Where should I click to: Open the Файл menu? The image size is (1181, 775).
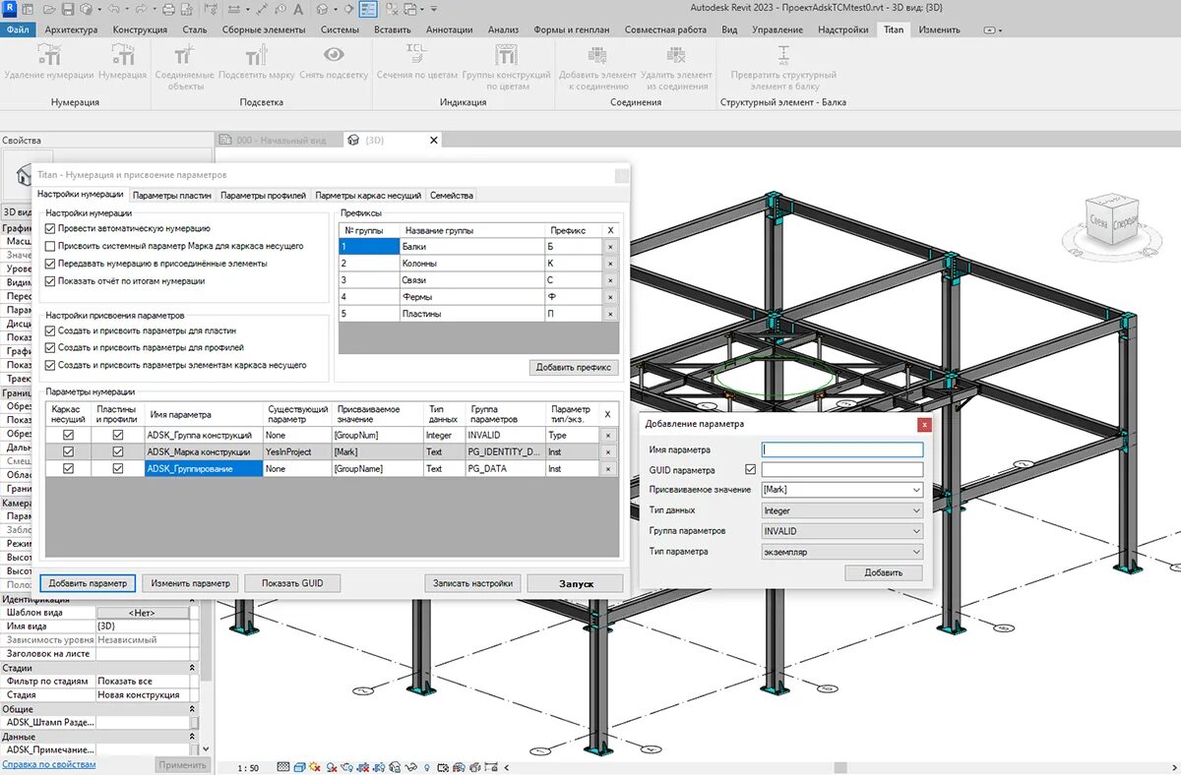click(x=18, y=30)
